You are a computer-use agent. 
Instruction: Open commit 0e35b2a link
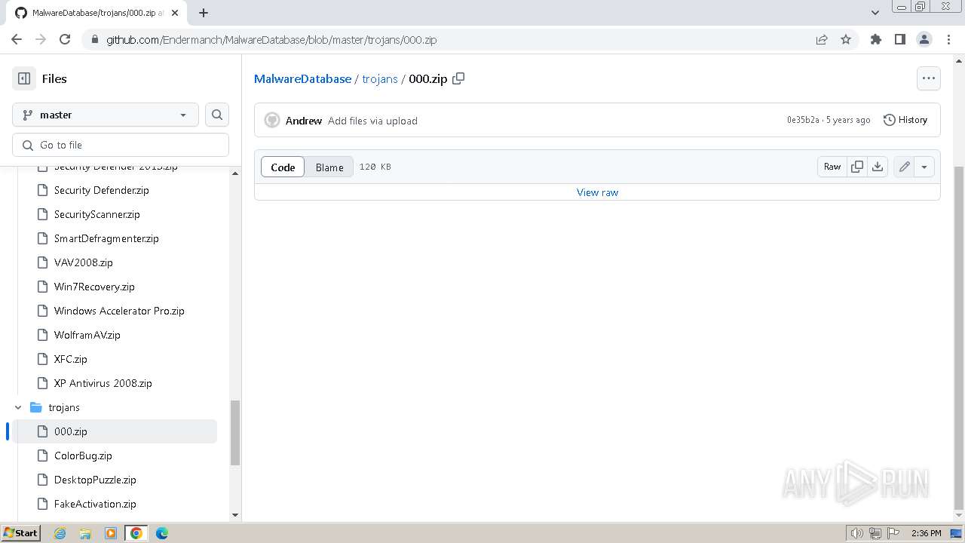[x=803, y=120]
